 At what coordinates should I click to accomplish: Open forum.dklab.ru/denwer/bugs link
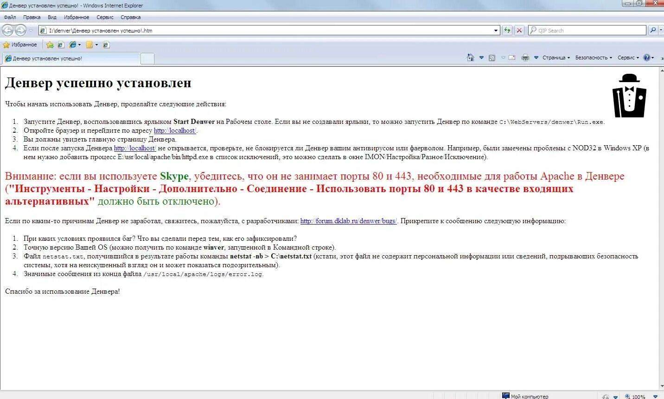pos(349,221)
